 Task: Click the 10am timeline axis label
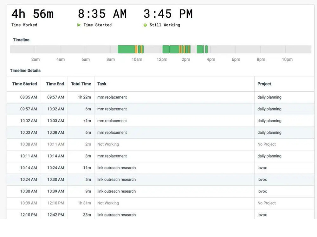click(137, 59)
